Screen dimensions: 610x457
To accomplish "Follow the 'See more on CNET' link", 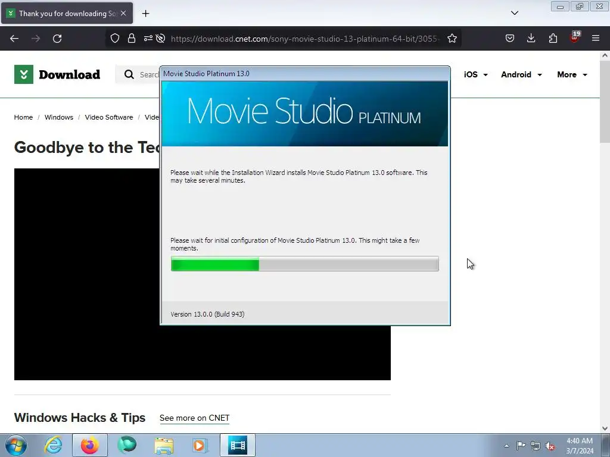I will click(x=194, y=418).
